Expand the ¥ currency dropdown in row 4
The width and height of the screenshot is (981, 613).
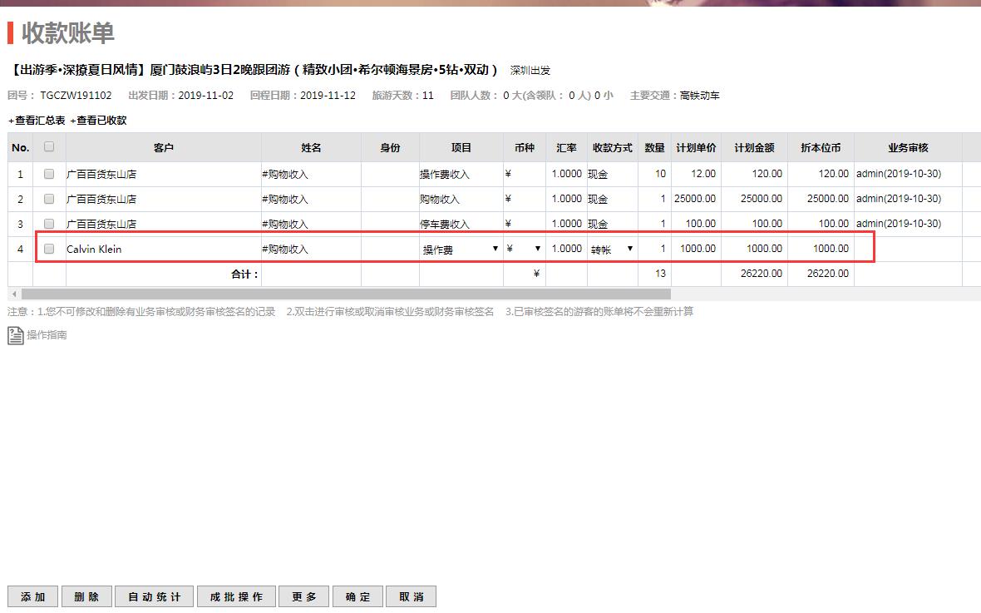[x=524, y=249]
